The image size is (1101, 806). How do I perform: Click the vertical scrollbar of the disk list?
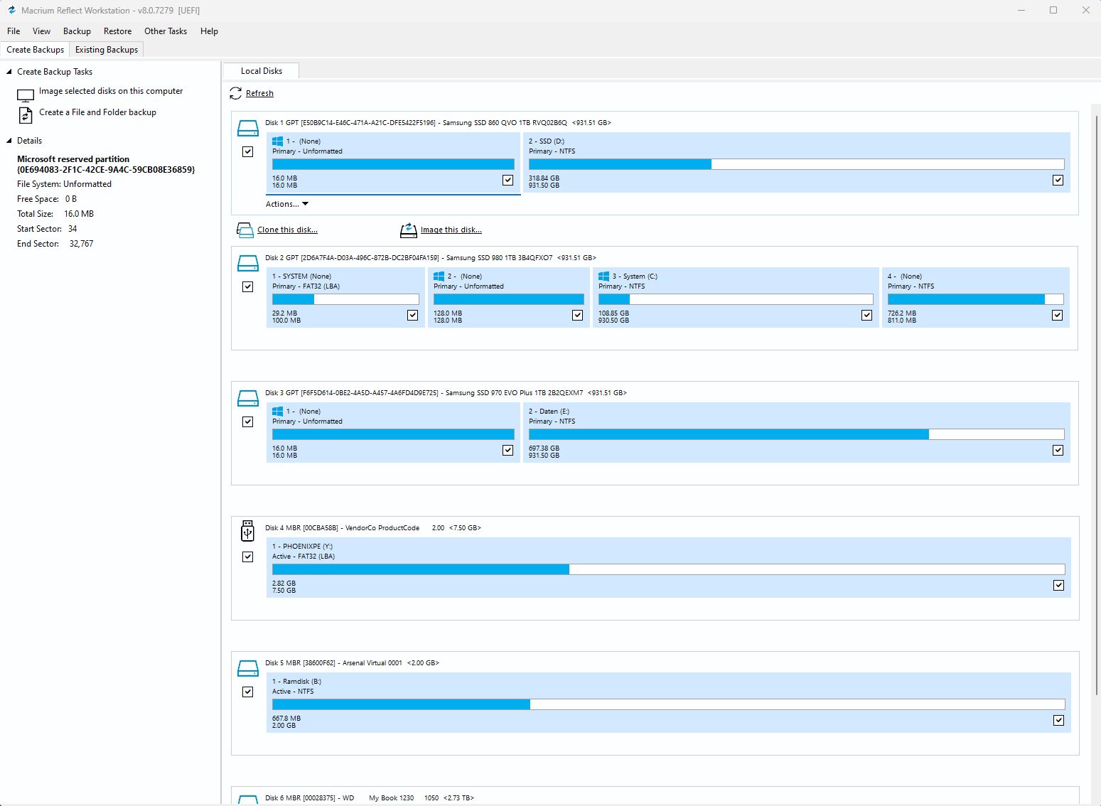point(1097,405)
